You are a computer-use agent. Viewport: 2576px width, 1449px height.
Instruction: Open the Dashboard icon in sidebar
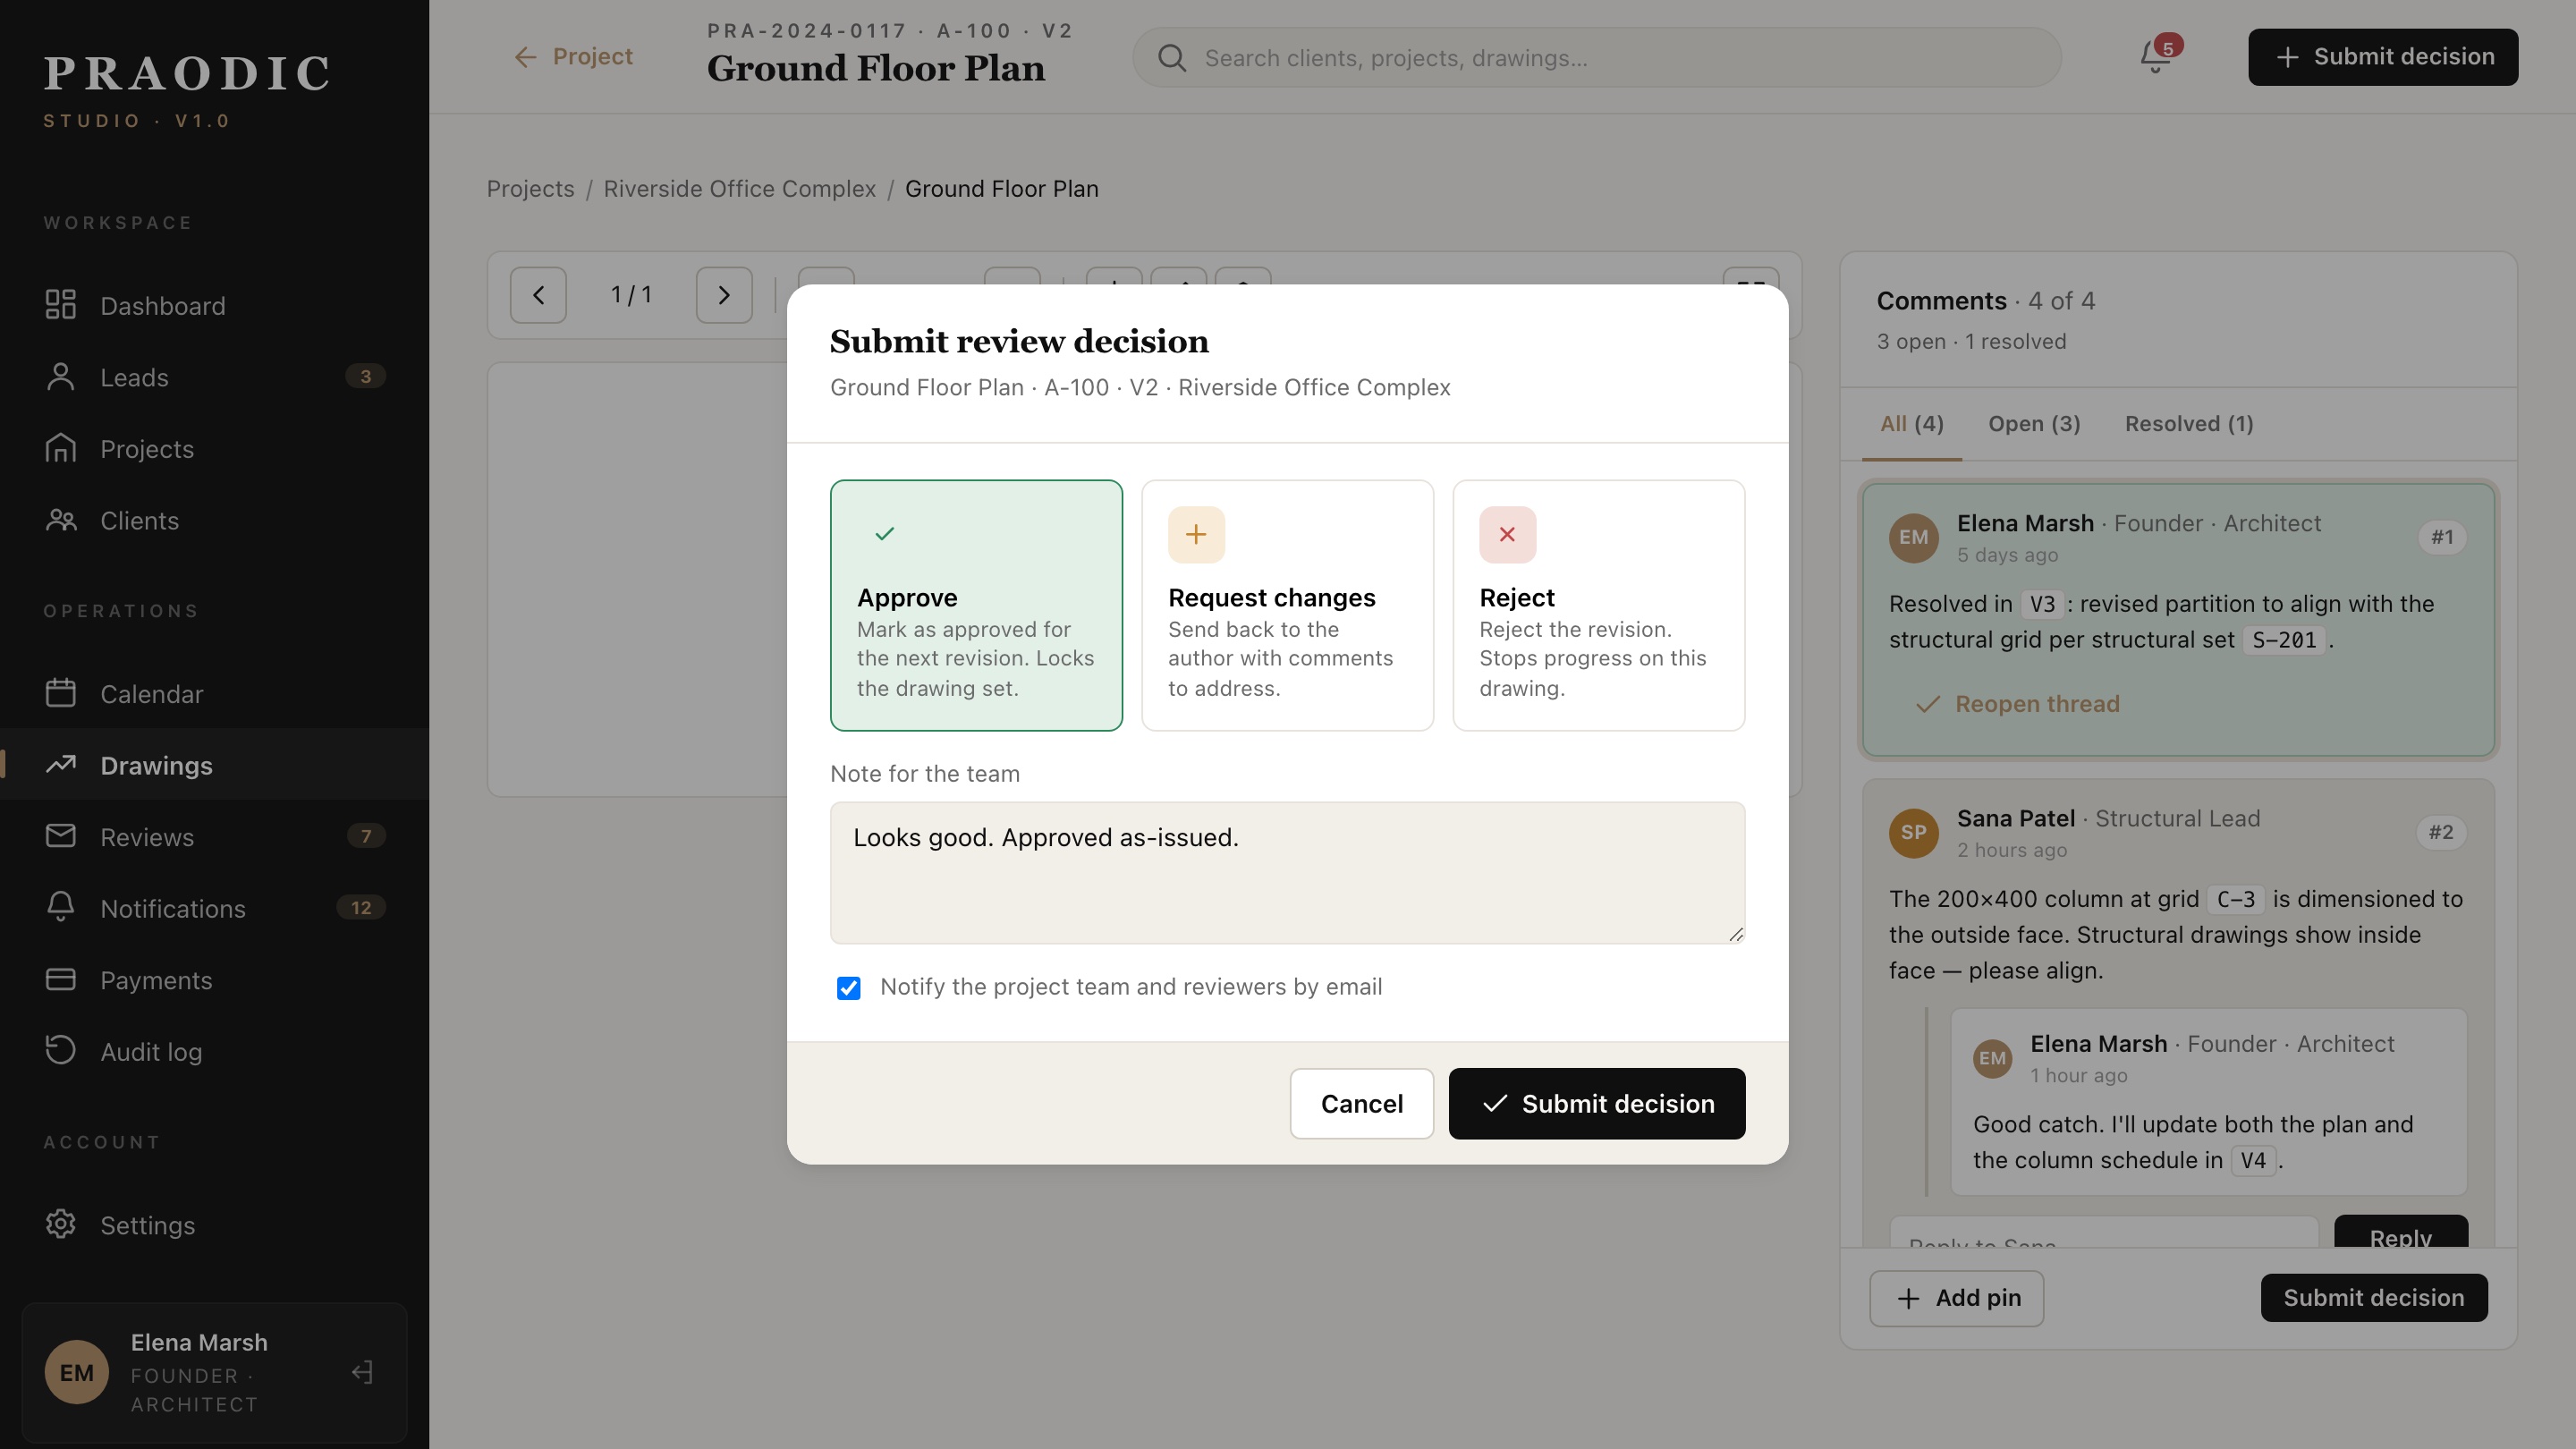60,305
